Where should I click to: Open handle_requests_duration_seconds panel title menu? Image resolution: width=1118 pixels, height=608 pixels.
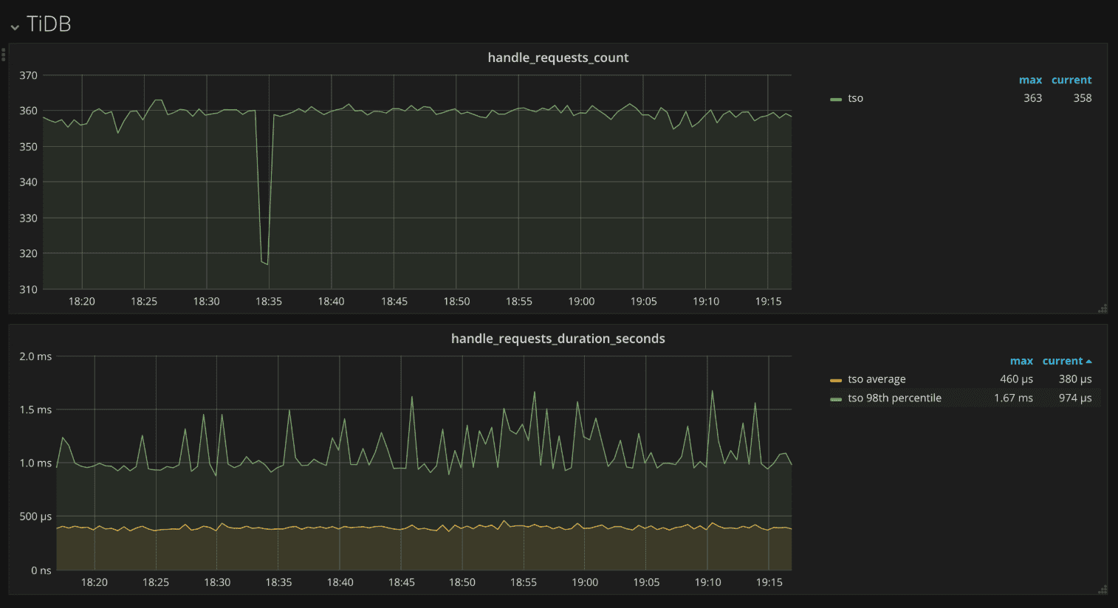[x=558, y=339]
